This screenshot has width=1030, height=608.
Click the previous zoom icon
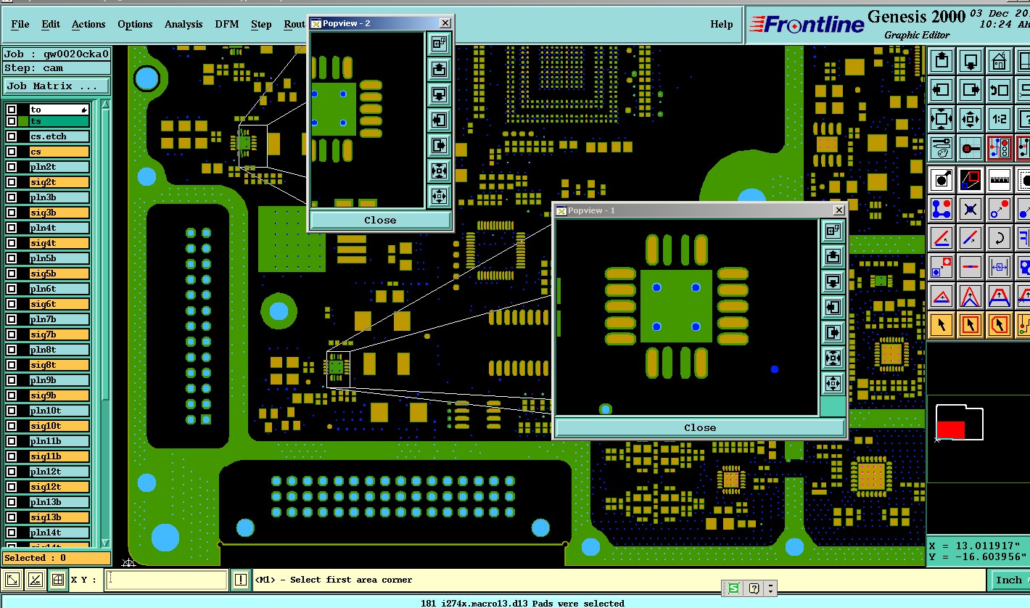(x=1000, y=90)
